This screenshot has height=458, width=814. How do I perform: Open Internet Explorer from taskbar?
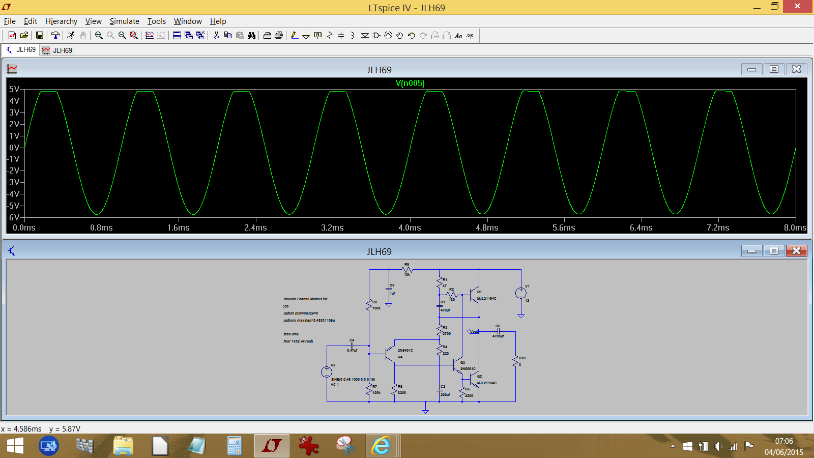coord(381,446)
